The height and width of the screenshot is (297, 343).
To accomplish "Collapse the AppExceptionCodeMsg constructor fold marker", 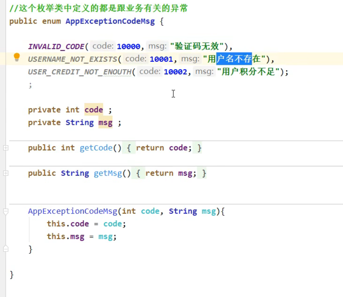I will 6,211.
